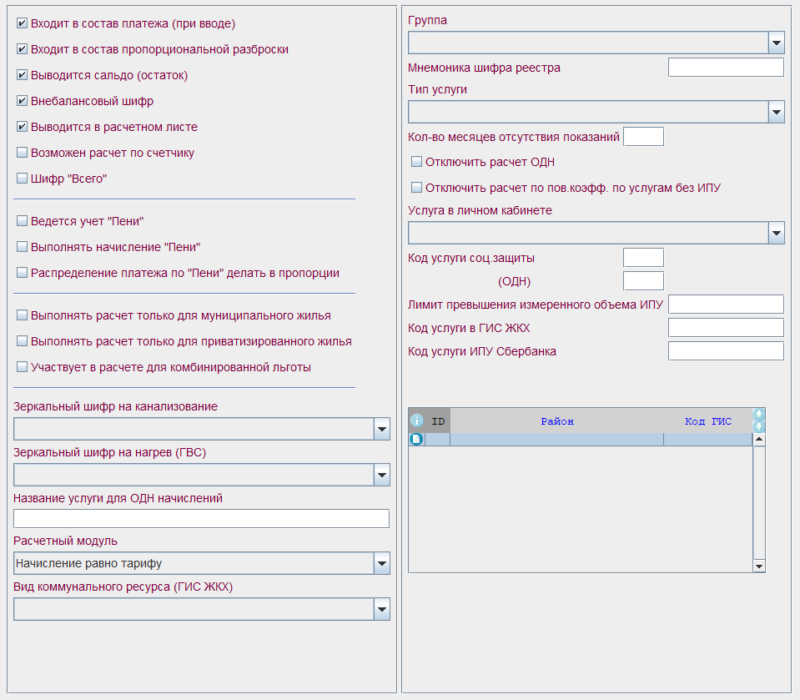Click the '(ОДН)' code input field
The height and width of the screenshot is (700, 800).
(643, 281)
